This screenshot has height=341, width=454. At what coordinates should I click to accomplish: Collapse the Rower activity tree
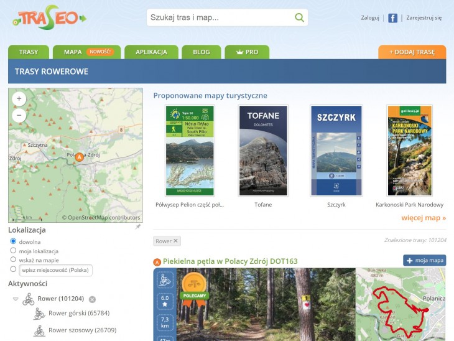(x=16, y=299)
